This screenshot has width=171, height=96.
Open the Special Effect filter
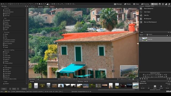[x=7, y=26]
